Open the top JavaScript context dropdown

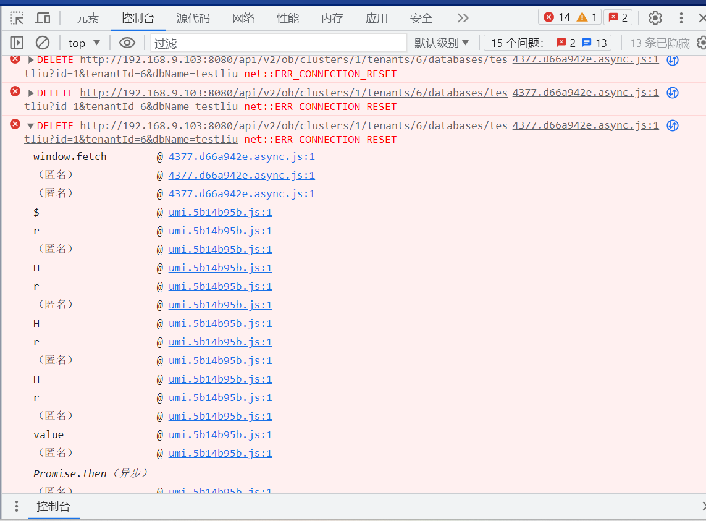point(84,43)
